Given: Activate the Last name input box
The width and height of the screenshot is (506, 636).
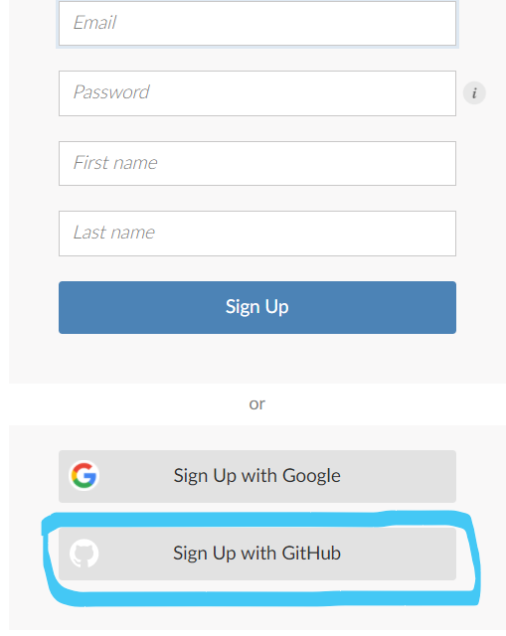Looking at the screenshot, I should click(x=257, y=234).
